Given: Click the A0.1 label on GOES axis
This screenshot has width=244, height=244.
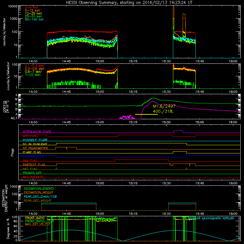Looking at the screenshot, I should (x=14, y=118).
